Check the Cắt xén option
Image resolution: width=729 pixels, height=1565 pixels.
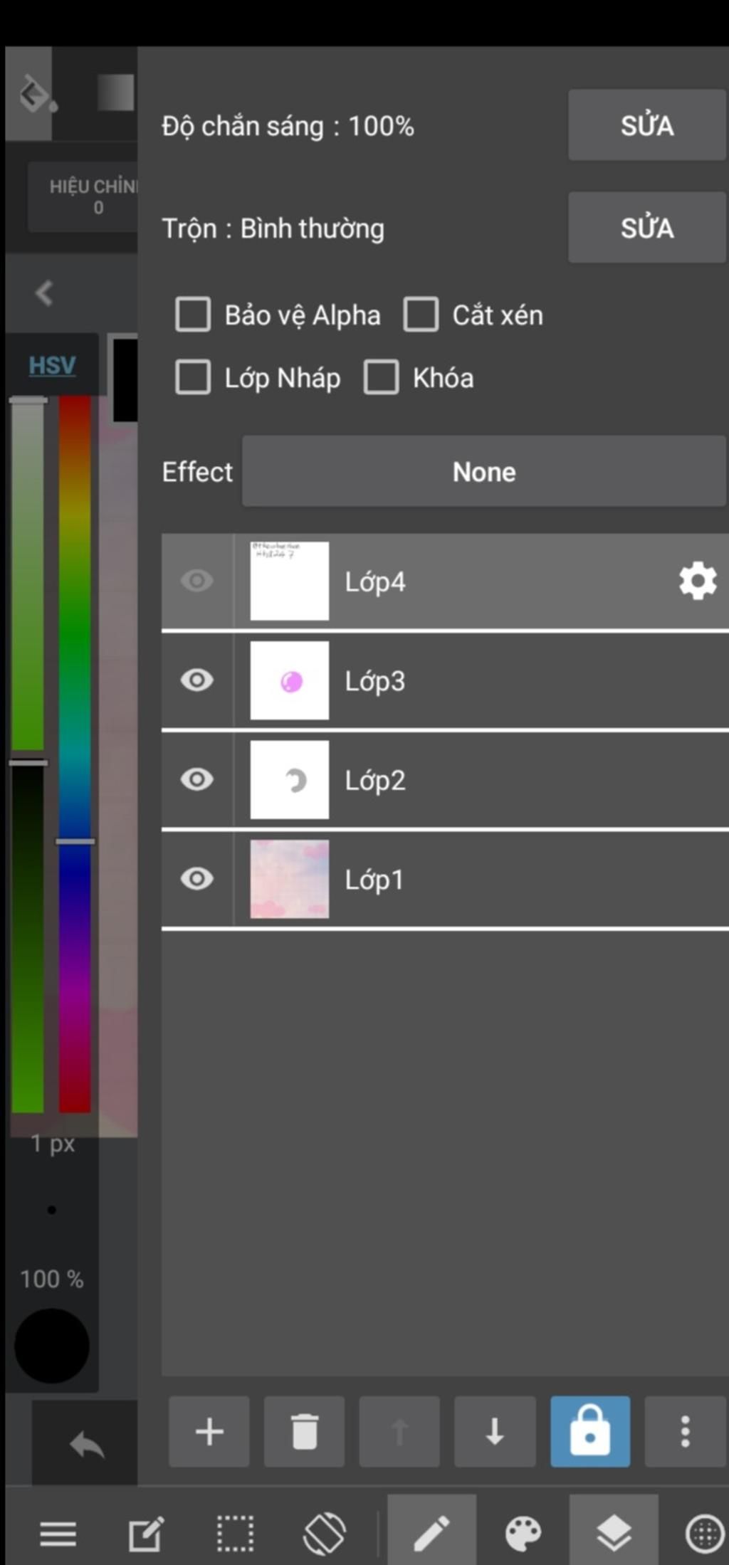point(421,315)
